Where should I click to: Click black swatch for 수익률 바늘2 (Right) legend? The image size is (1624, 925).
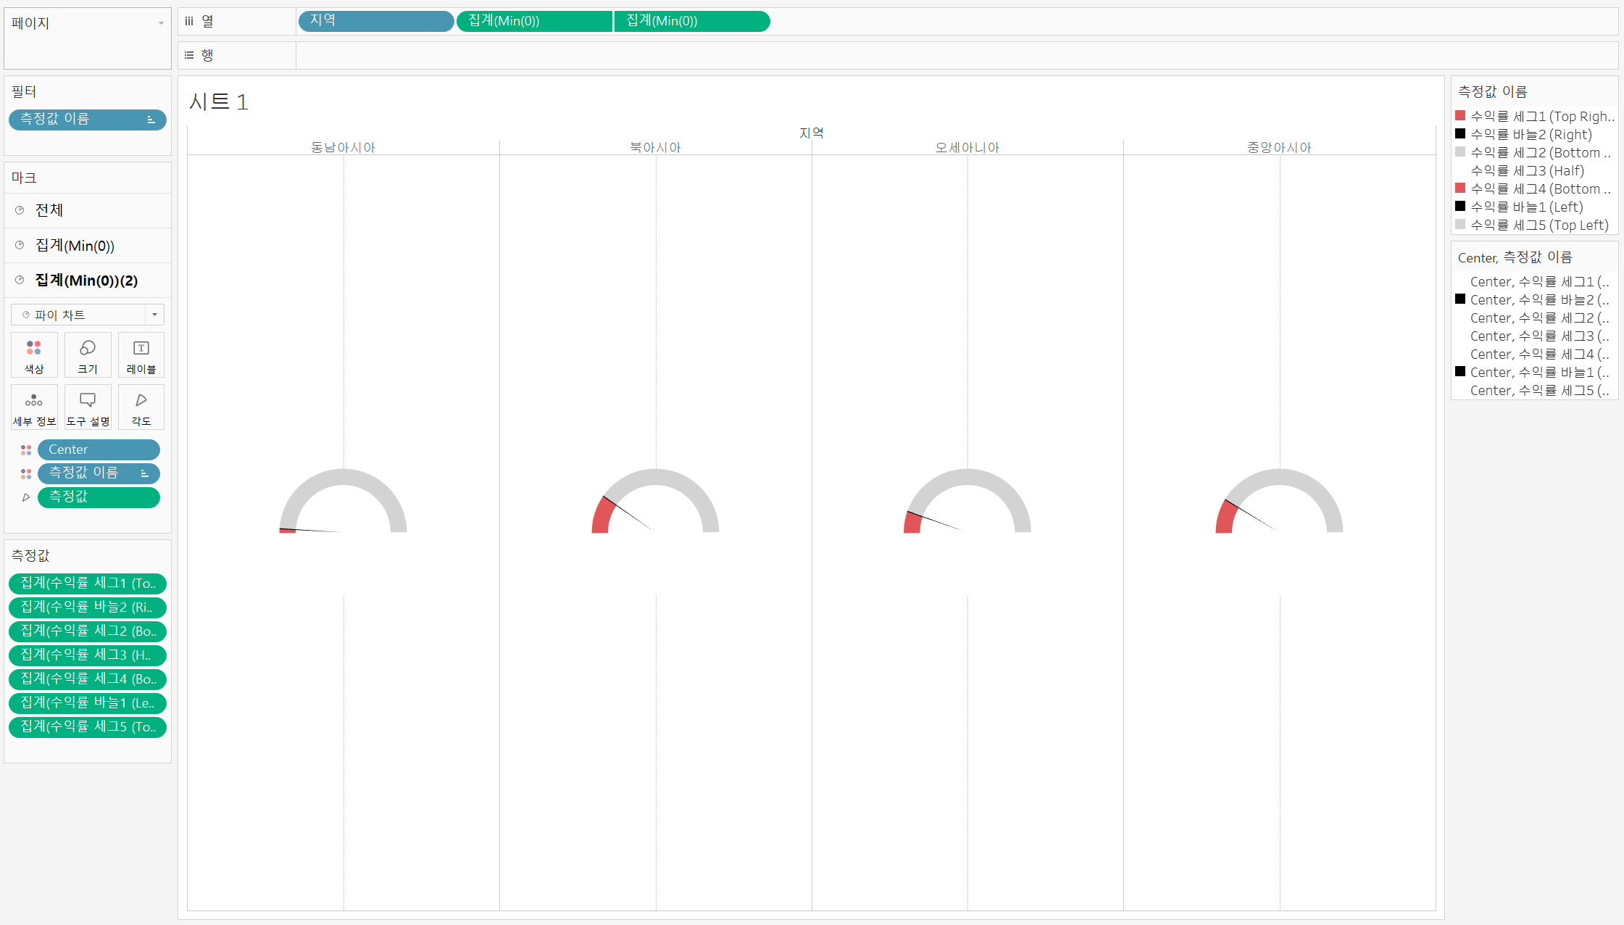point(1460,134)
